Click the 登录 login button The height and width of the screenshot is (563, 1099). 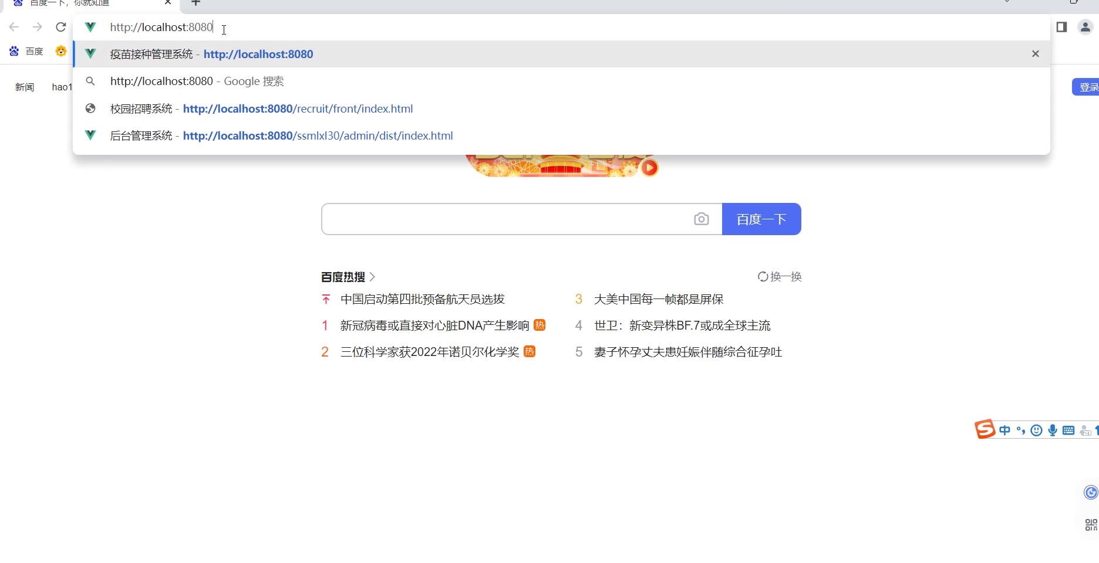[x=1086, y=87]
